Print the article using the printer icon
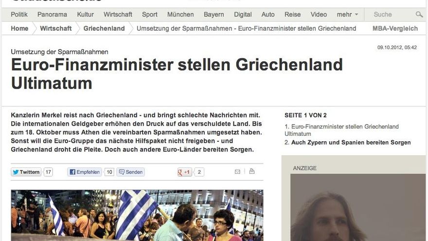The height and width of the screenshot is (241, 428). [252, 171]
